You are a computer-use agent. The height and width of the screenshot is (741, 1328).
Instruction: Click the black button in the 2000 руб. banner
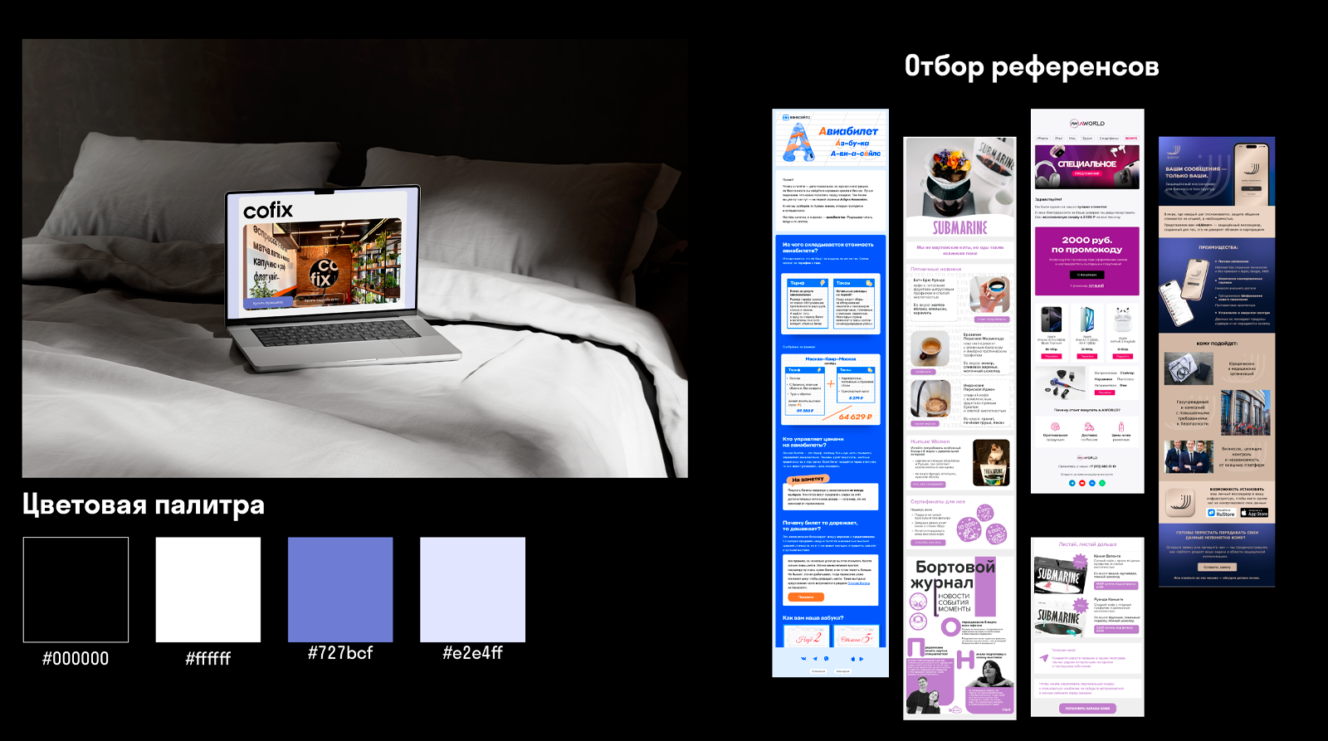click(x=1087, y=275)
